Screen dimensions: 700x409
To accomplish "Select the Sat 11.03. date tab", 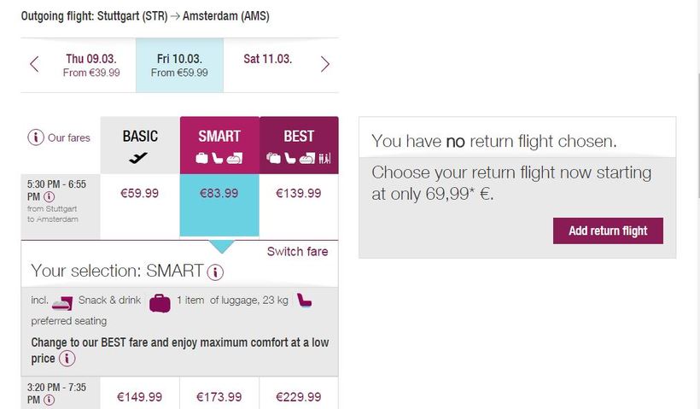I will pyautogui.click(x=267, y=60).
